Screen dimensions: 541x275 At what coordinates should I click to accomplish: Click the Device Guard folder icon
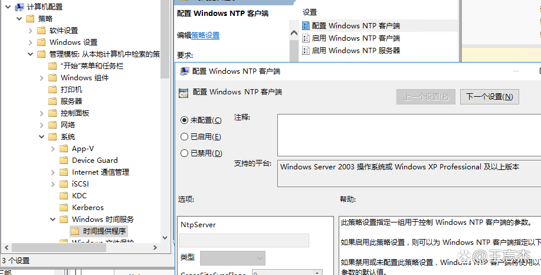[x=64, y=160]
